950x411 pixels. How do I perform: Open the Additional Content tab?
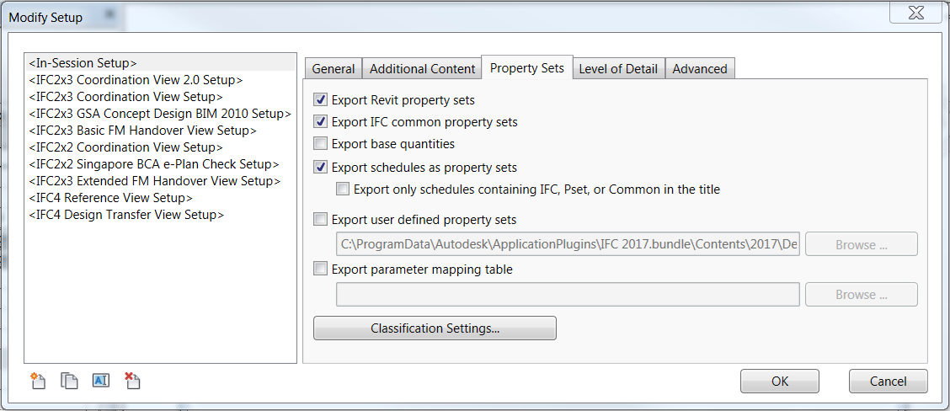click(422, 68)
